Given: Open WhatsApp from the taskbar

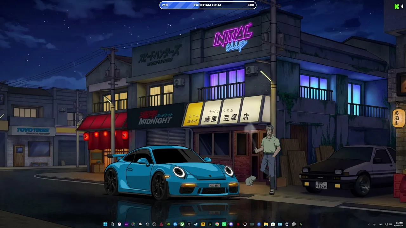Looking at the screenshot, I should coord(224,224).
